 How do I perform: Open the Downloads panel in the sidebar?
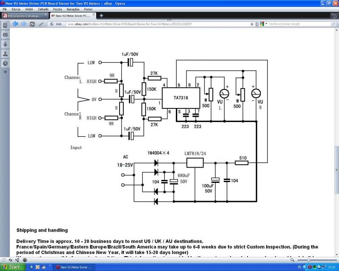coord(5,44)
